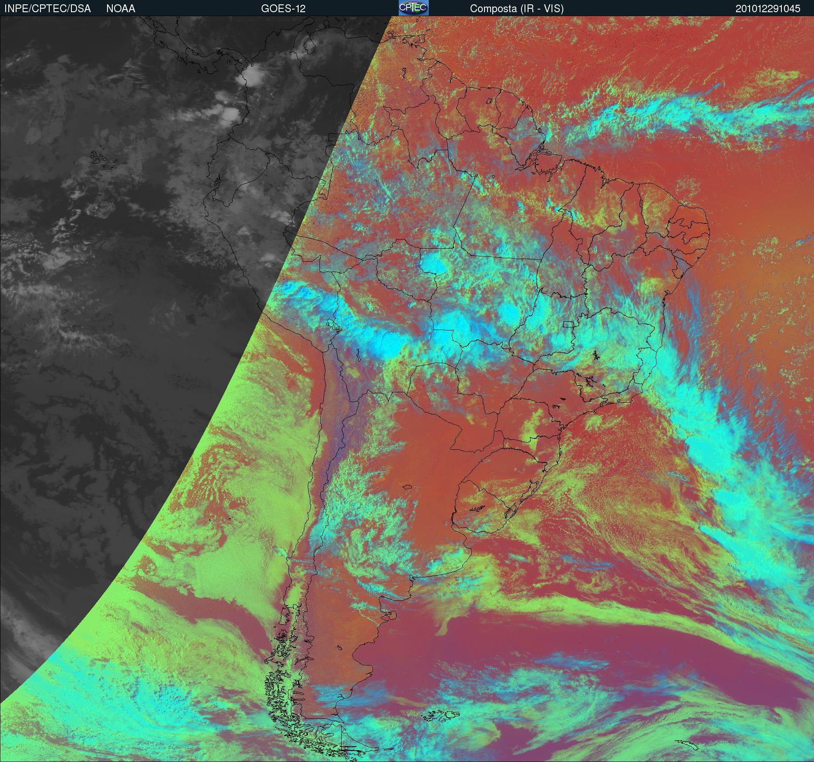This screenshot has height=762, width=814.
Task: Click Mar Chiquita lake outline in Argentina
Action: 407,488
